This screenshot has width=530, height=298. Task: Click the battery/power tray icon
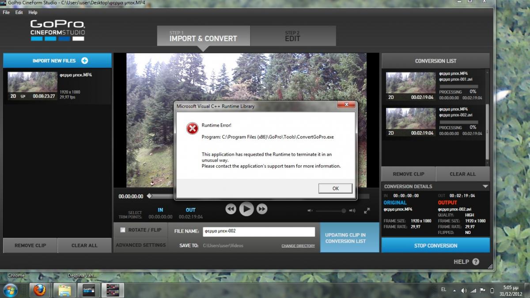pyautogui.click(x=492, y=290)
